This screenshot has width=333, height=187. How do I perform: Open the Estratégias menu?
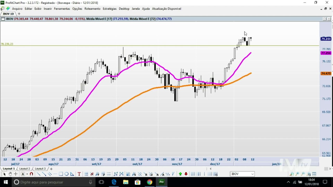[110, 9]
